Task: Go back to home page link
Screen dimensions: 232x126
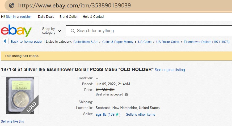Action: [26, 42]
